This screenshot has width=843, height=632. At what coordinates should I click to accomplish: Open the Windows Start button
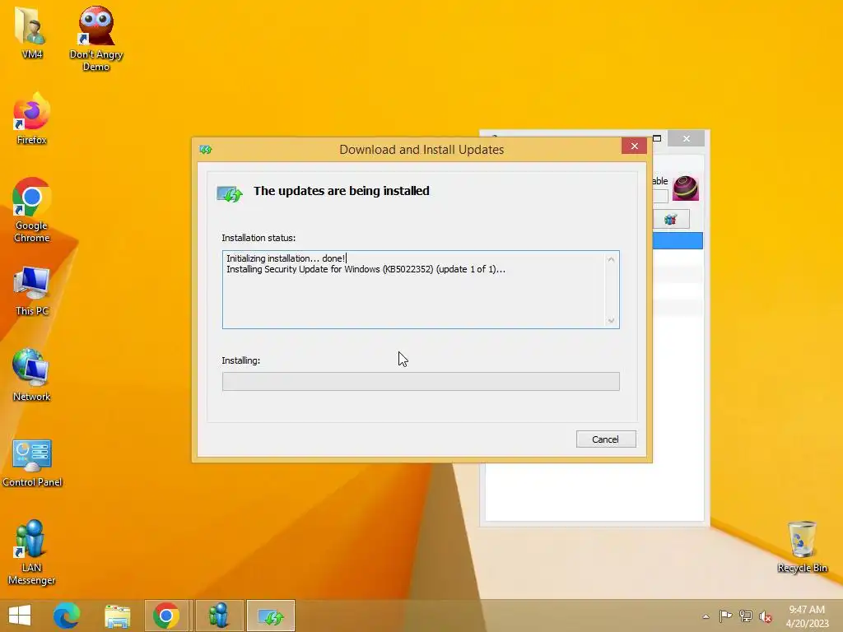click(x=20, y=616)
